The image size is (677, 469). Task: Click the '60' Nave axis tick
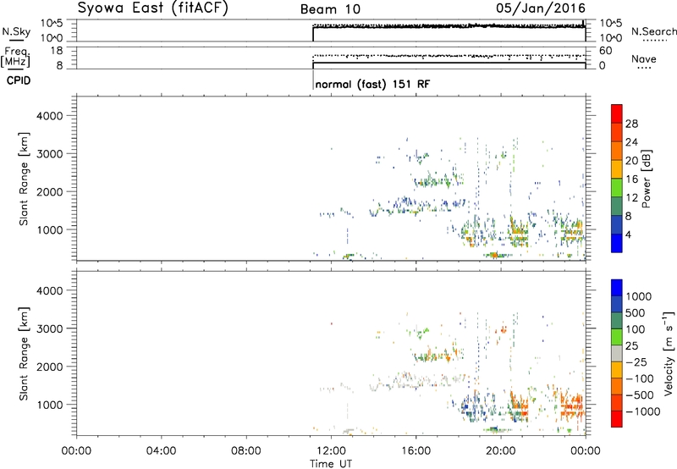point(605,51)
